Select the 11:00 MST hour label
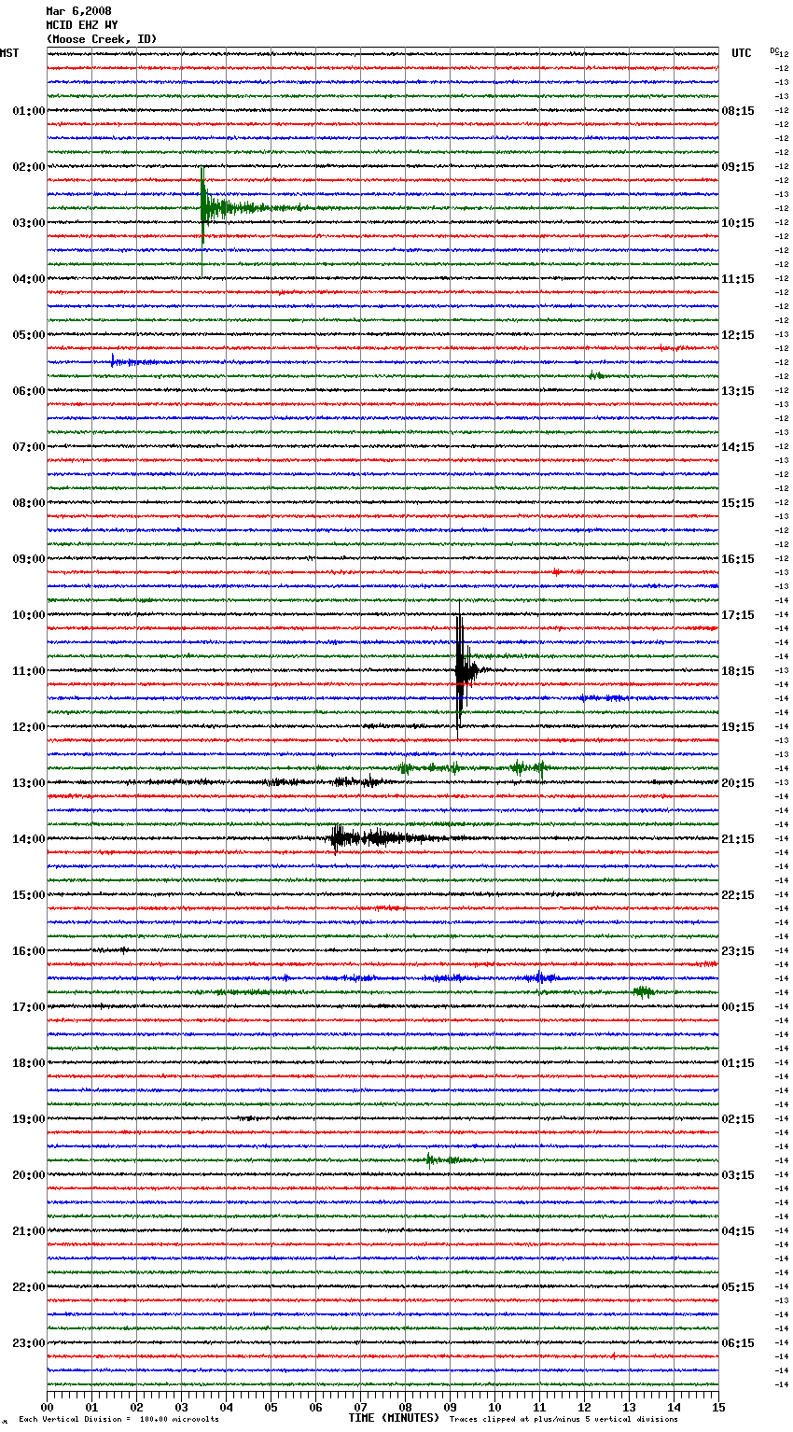793x1432 pixels. [x=29, y=671]
